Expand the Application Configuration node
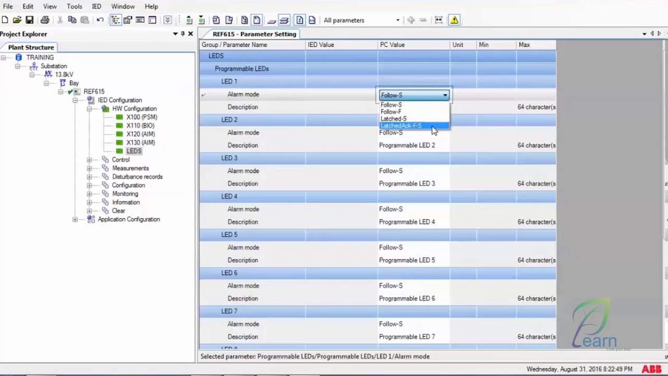Screen dimensions: 668x376 click(x=75, y=219)
